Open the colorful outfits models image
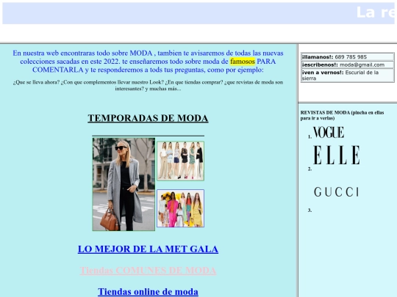Screen dimensions: 397x297 [180, 208]
